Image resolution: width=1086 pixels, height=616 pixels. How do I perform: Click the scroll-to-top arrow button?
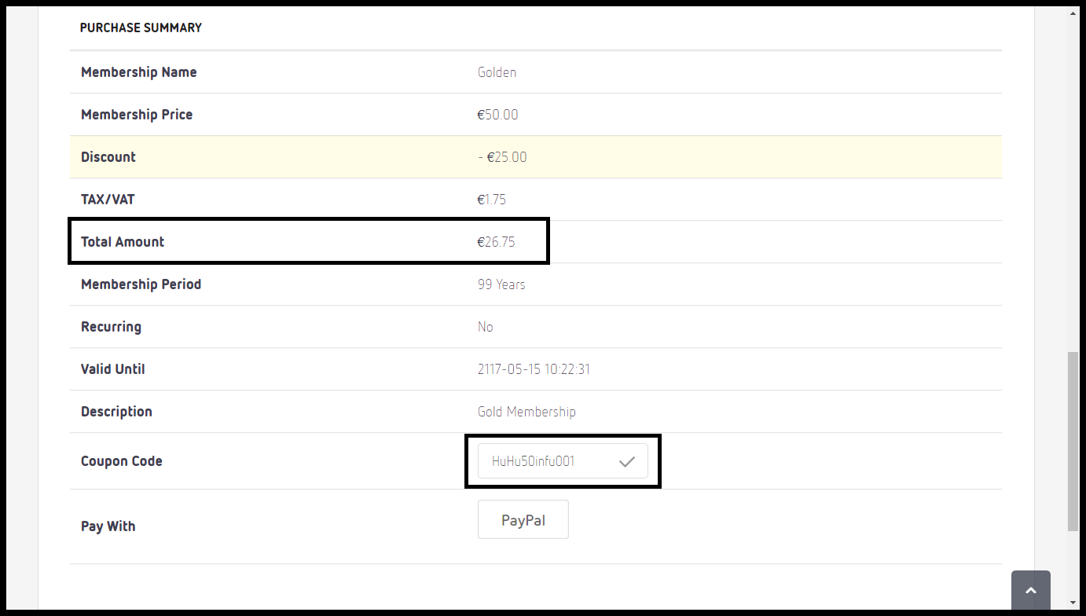tap(1030, 590)
